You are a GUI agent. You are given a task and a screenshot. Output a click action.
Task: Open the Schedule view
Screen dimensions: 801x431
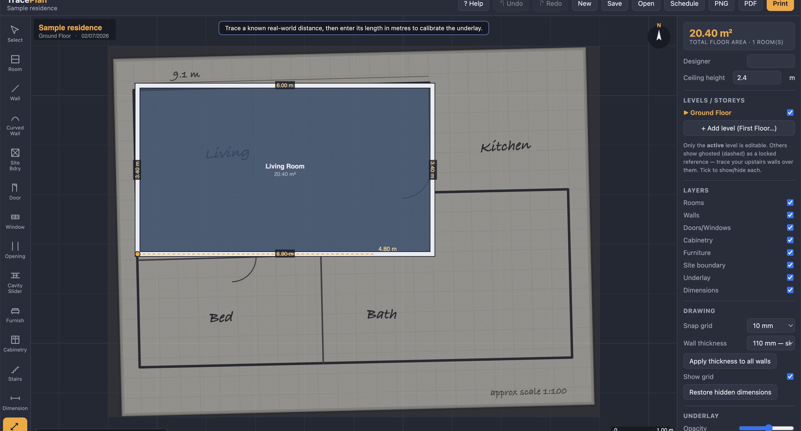click(684, 4)
